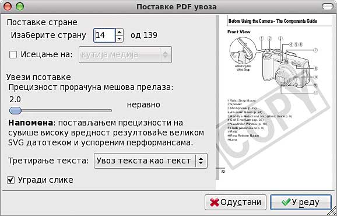Click the 'Увези псотавке' heading
Viewport: 337px width, 216px height.
click(38, 77)
